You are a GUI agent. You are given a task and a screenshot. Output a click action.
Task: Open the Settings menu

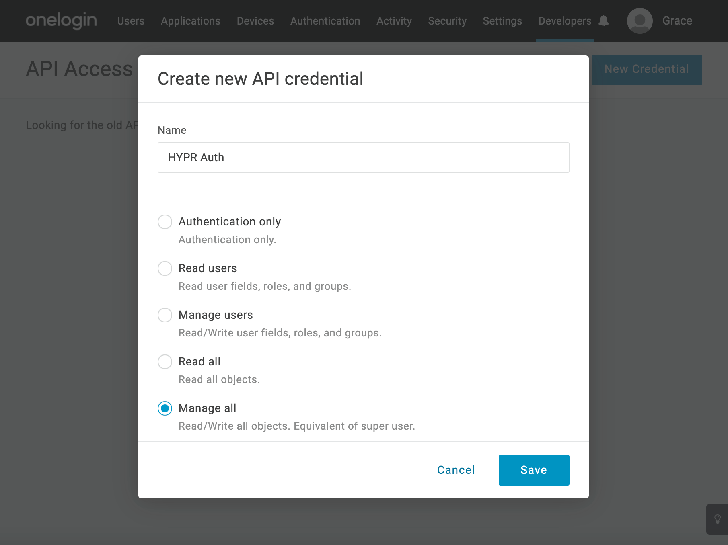[502, 21]
